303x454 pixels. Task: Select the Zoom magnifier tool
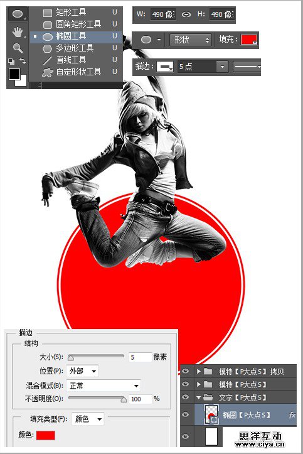(x=18, y=48)
